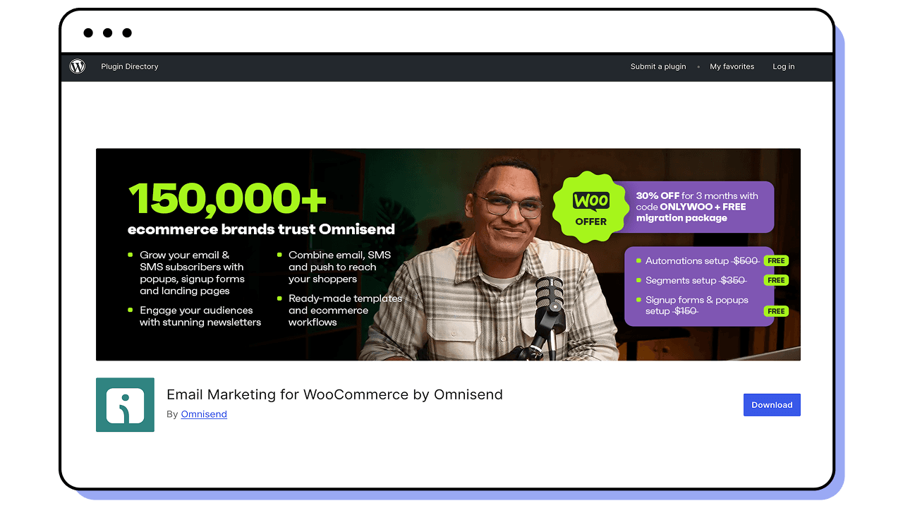Follow the Omnisend author link
Viewport: 903px width, 508px height.
coord(204,414)
